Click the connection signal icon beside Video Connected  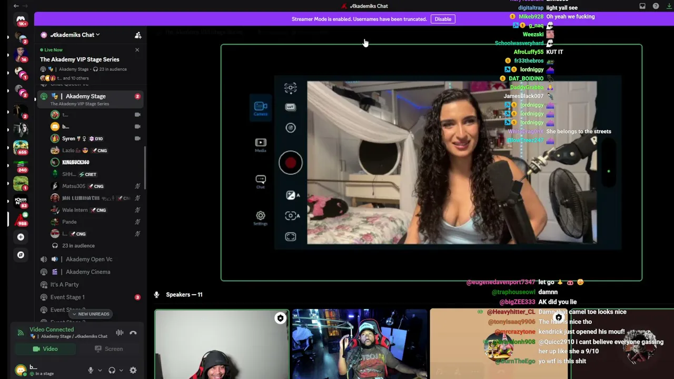(21, 333)
